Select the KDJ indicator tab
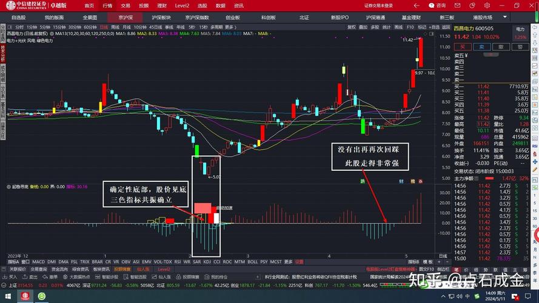The image size is (539, 303). (207, 262)
